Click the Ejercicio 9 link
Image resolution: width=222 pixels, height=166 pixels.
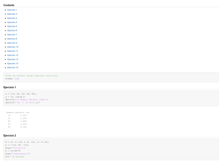tap(12, 43)
